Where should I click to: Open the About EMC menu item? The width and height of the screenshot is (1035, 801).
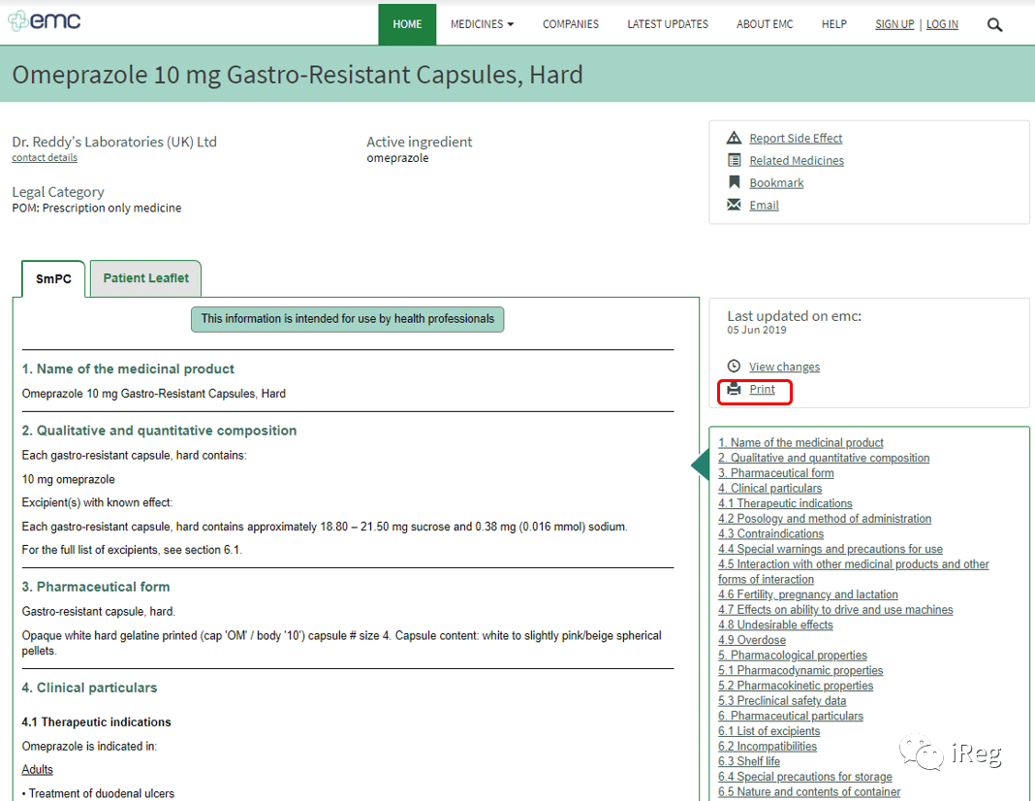[765, 24]
